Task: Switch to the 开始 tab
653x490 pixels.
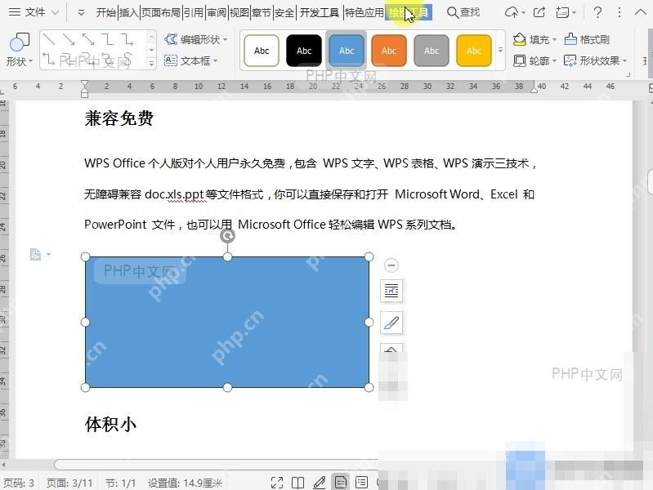Action: pyautogui.click(x=105, y=13)
